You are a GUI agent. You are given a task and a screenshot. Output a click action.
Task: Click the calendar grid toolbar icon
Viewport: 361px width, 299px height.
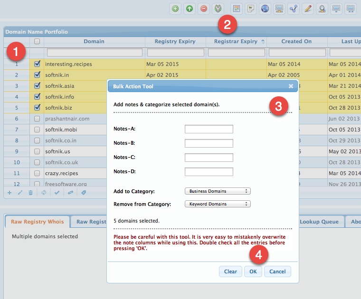point(237,9)
